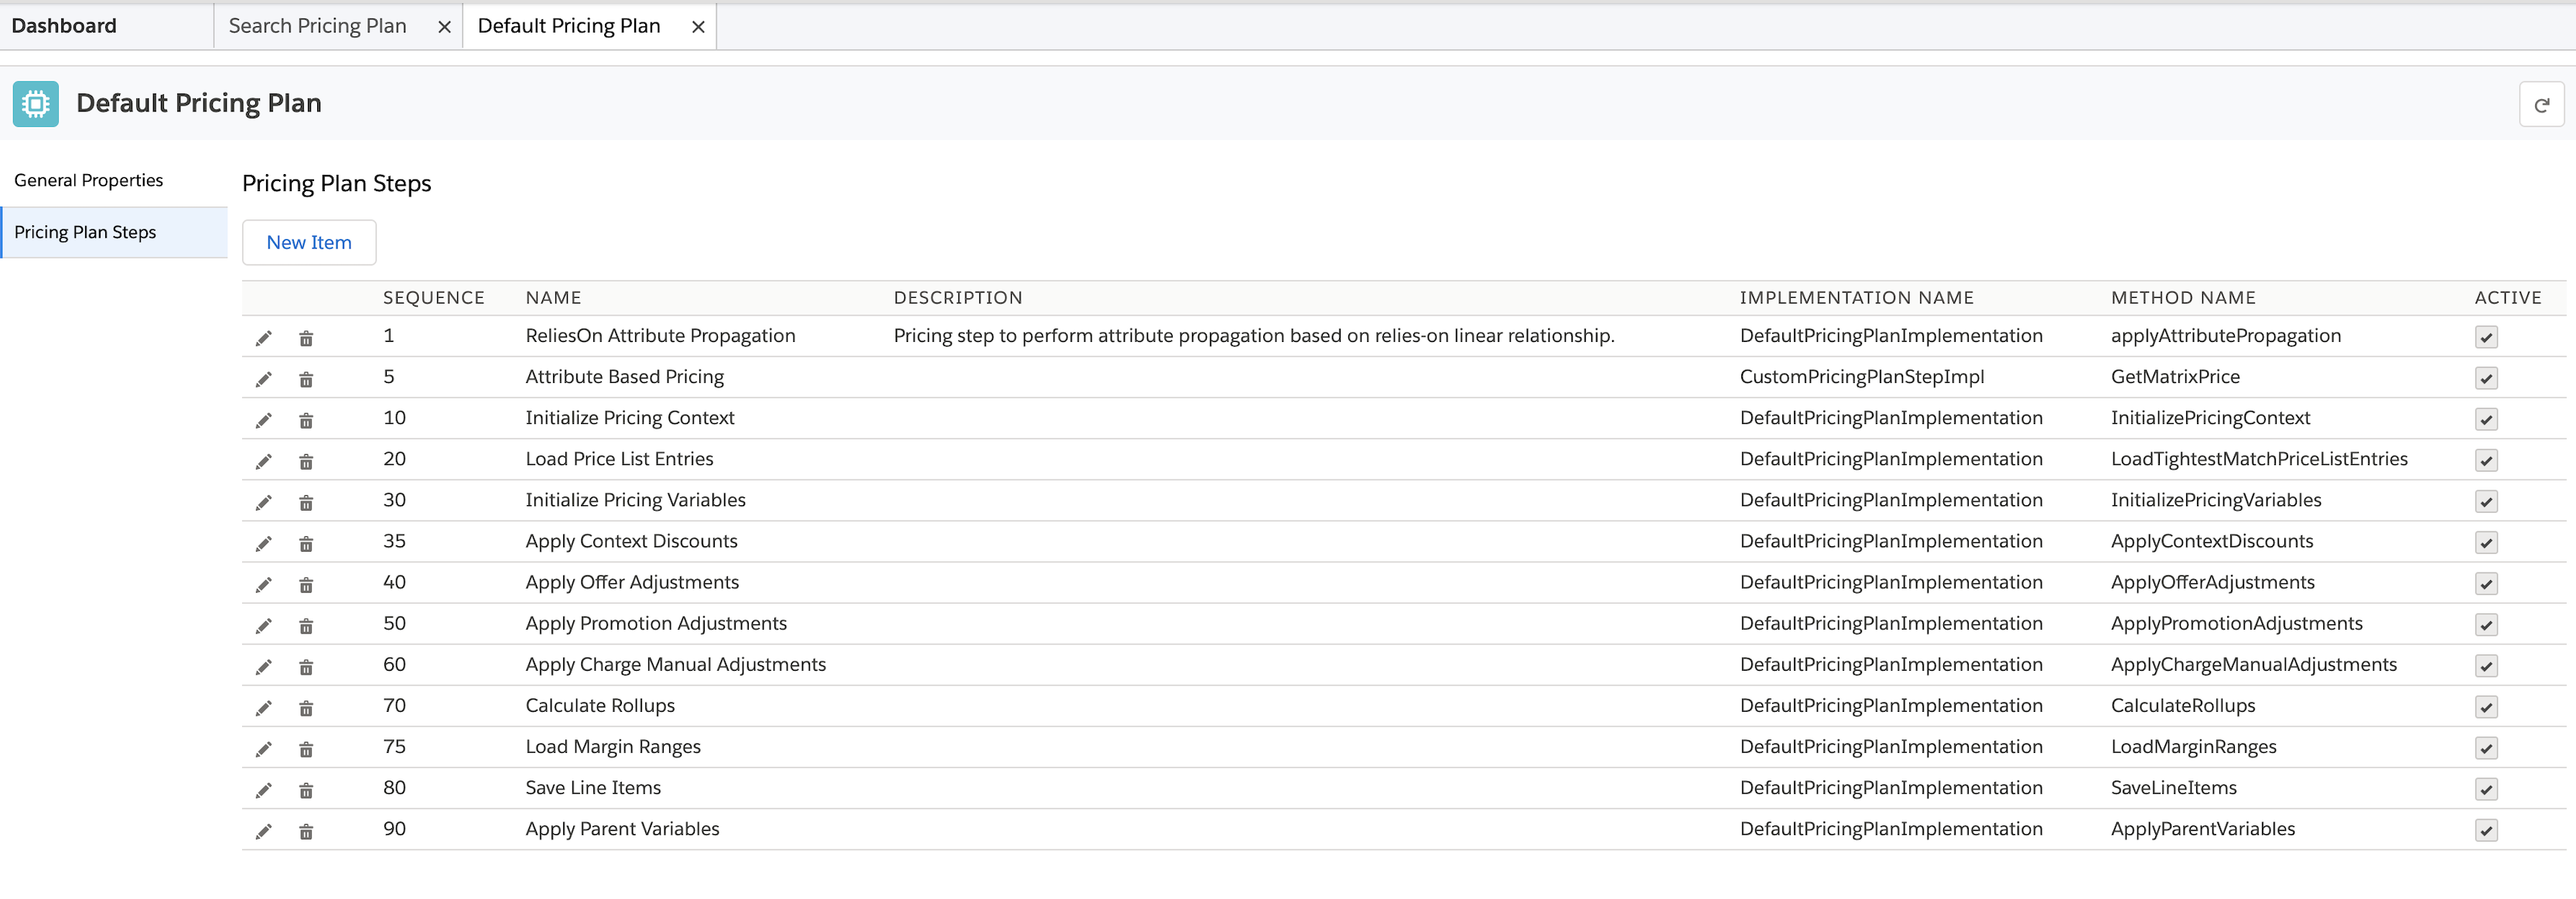Viewport: 2576px width, 899px height.
Task: Delete the Apply Parent Variables step
Action: tap(306, 831)
